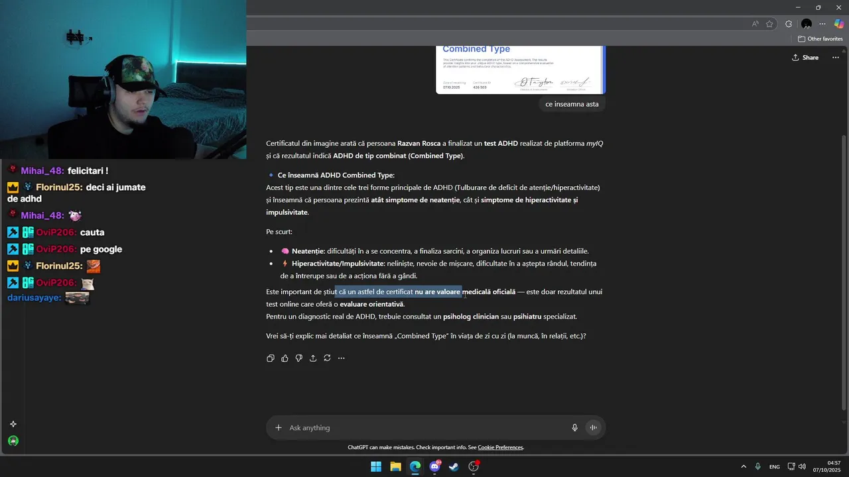Open browser extensions menu
Image resolution: width=849 pixels, height=477 pixels.
[789, 24]
